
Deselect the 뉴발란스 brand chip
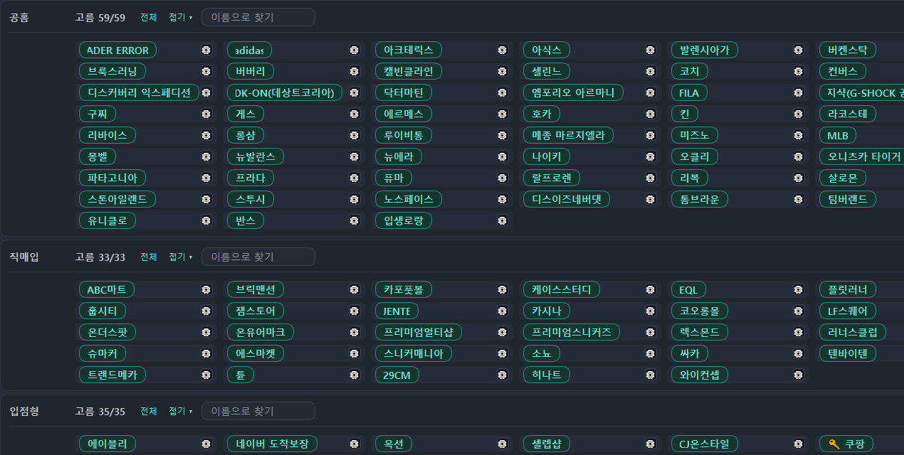[256, 156]
